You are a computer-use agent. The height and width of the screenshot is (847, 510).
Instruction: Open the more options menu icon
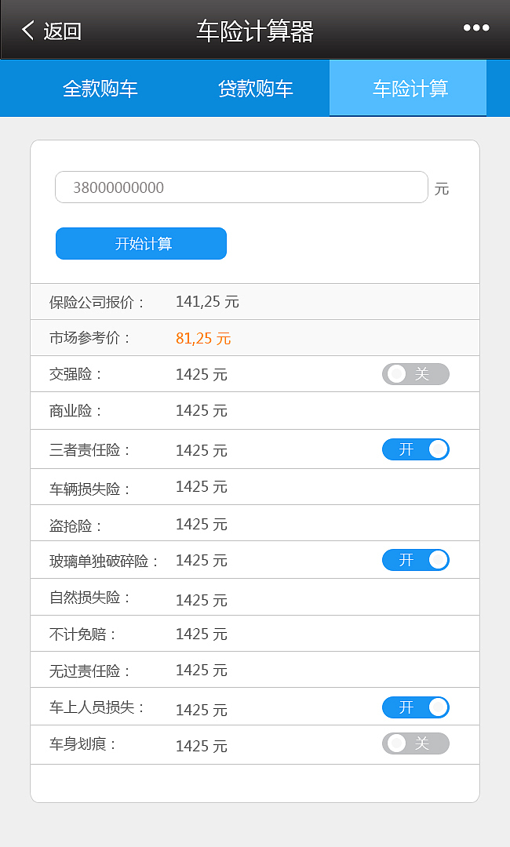point(476,27)
